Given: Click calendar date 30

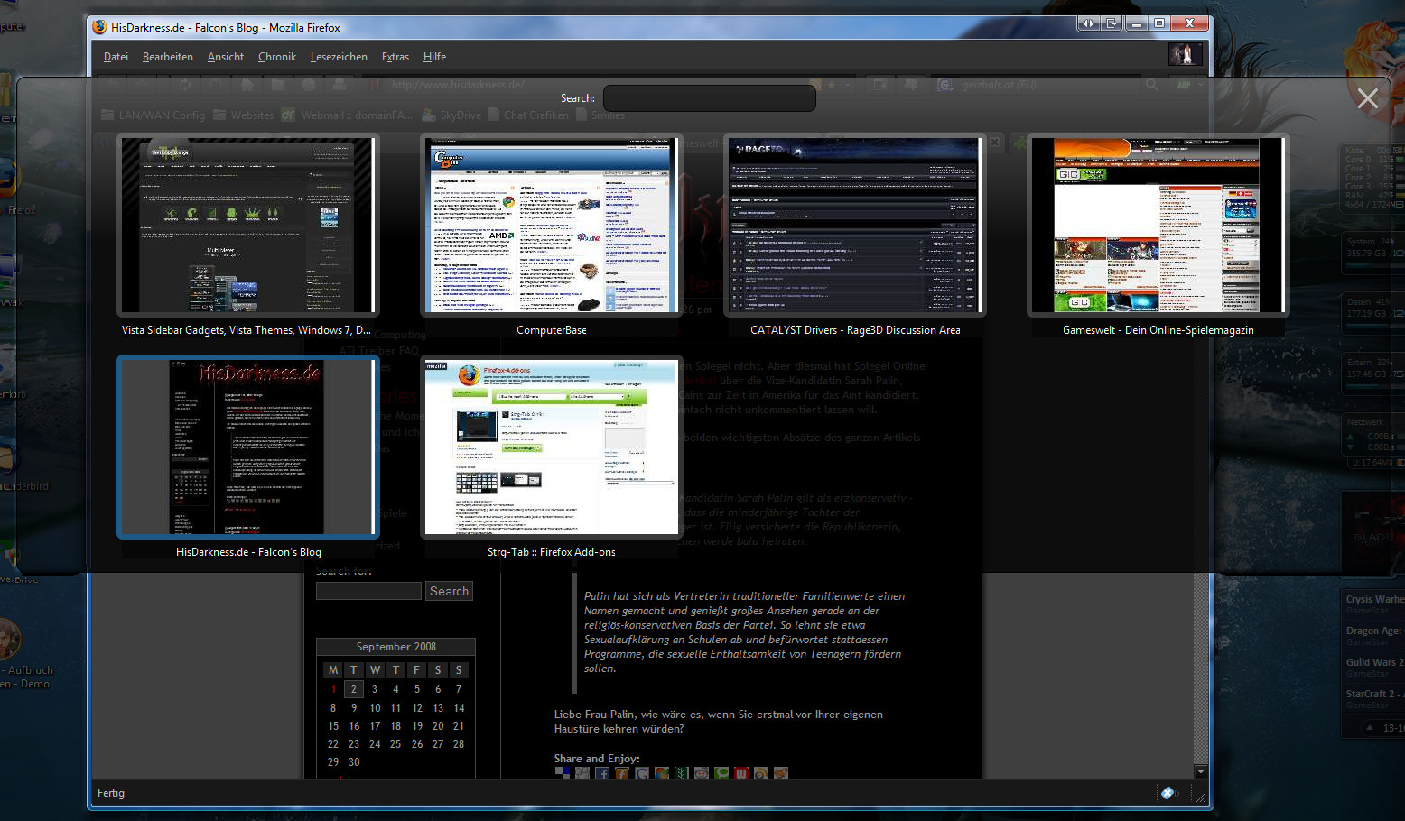Looking at the screenshot, I should (354, 762).
